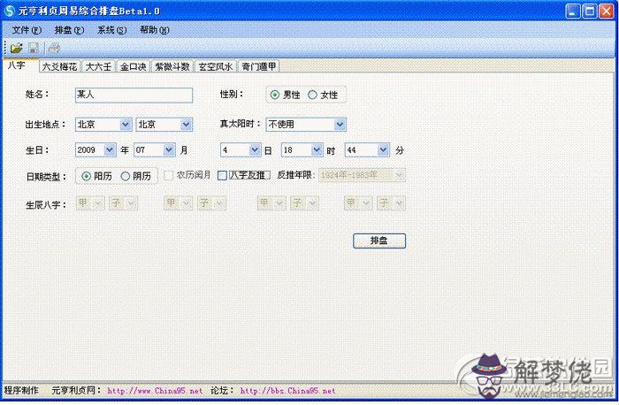Switch to the 紫微斗数 tab
Screen dimensions: 619x405
click(172, 66)
